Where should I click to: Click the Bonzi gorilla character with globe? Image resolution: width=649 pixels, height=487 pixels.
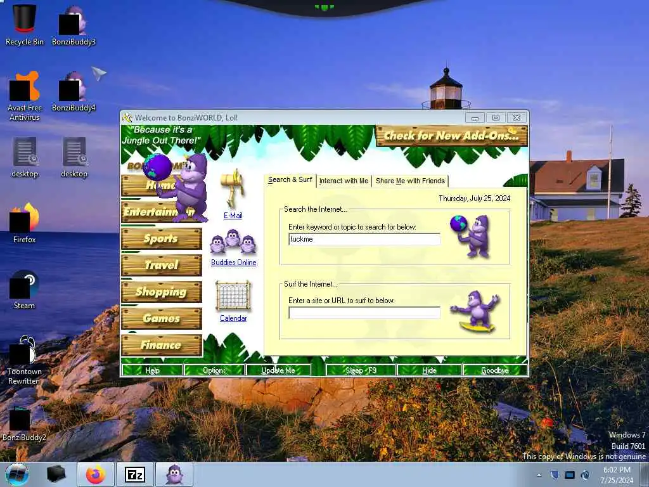(176, 187)
